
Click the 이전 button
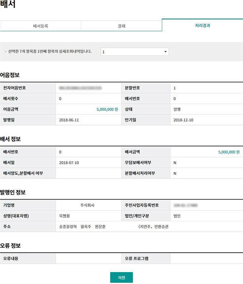point(121,278)
